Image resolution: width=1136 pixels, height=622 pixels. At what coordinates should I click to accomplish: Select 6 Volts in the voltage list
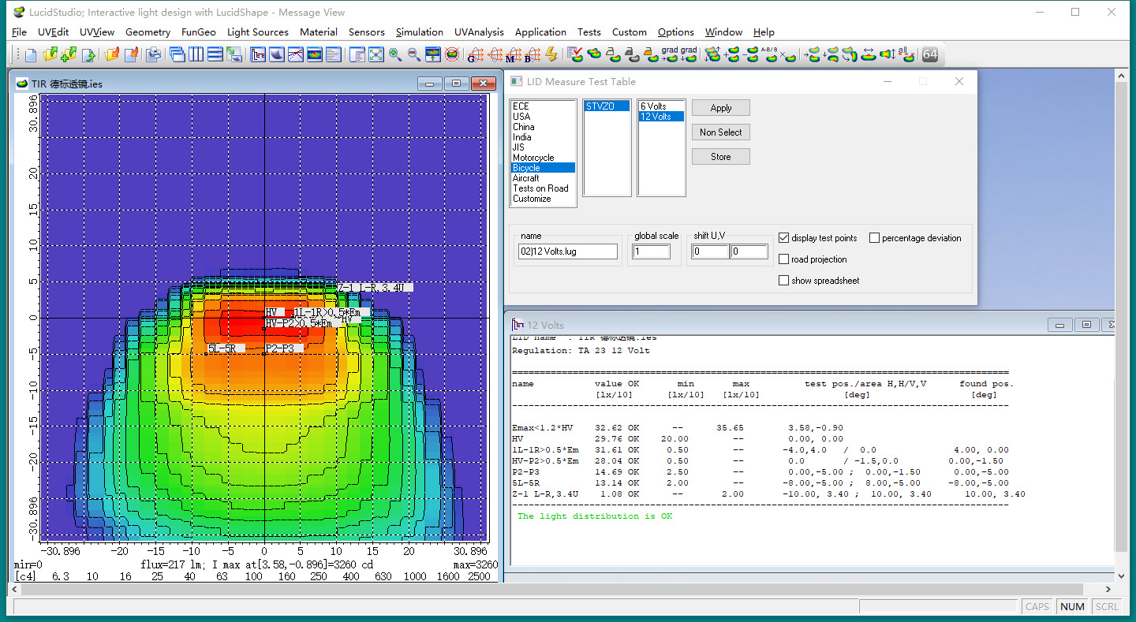(653, 106)
